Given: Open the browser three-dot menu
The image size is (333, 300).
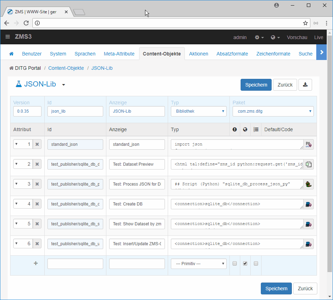Looking at the screenshot, I should click(326, 23).
